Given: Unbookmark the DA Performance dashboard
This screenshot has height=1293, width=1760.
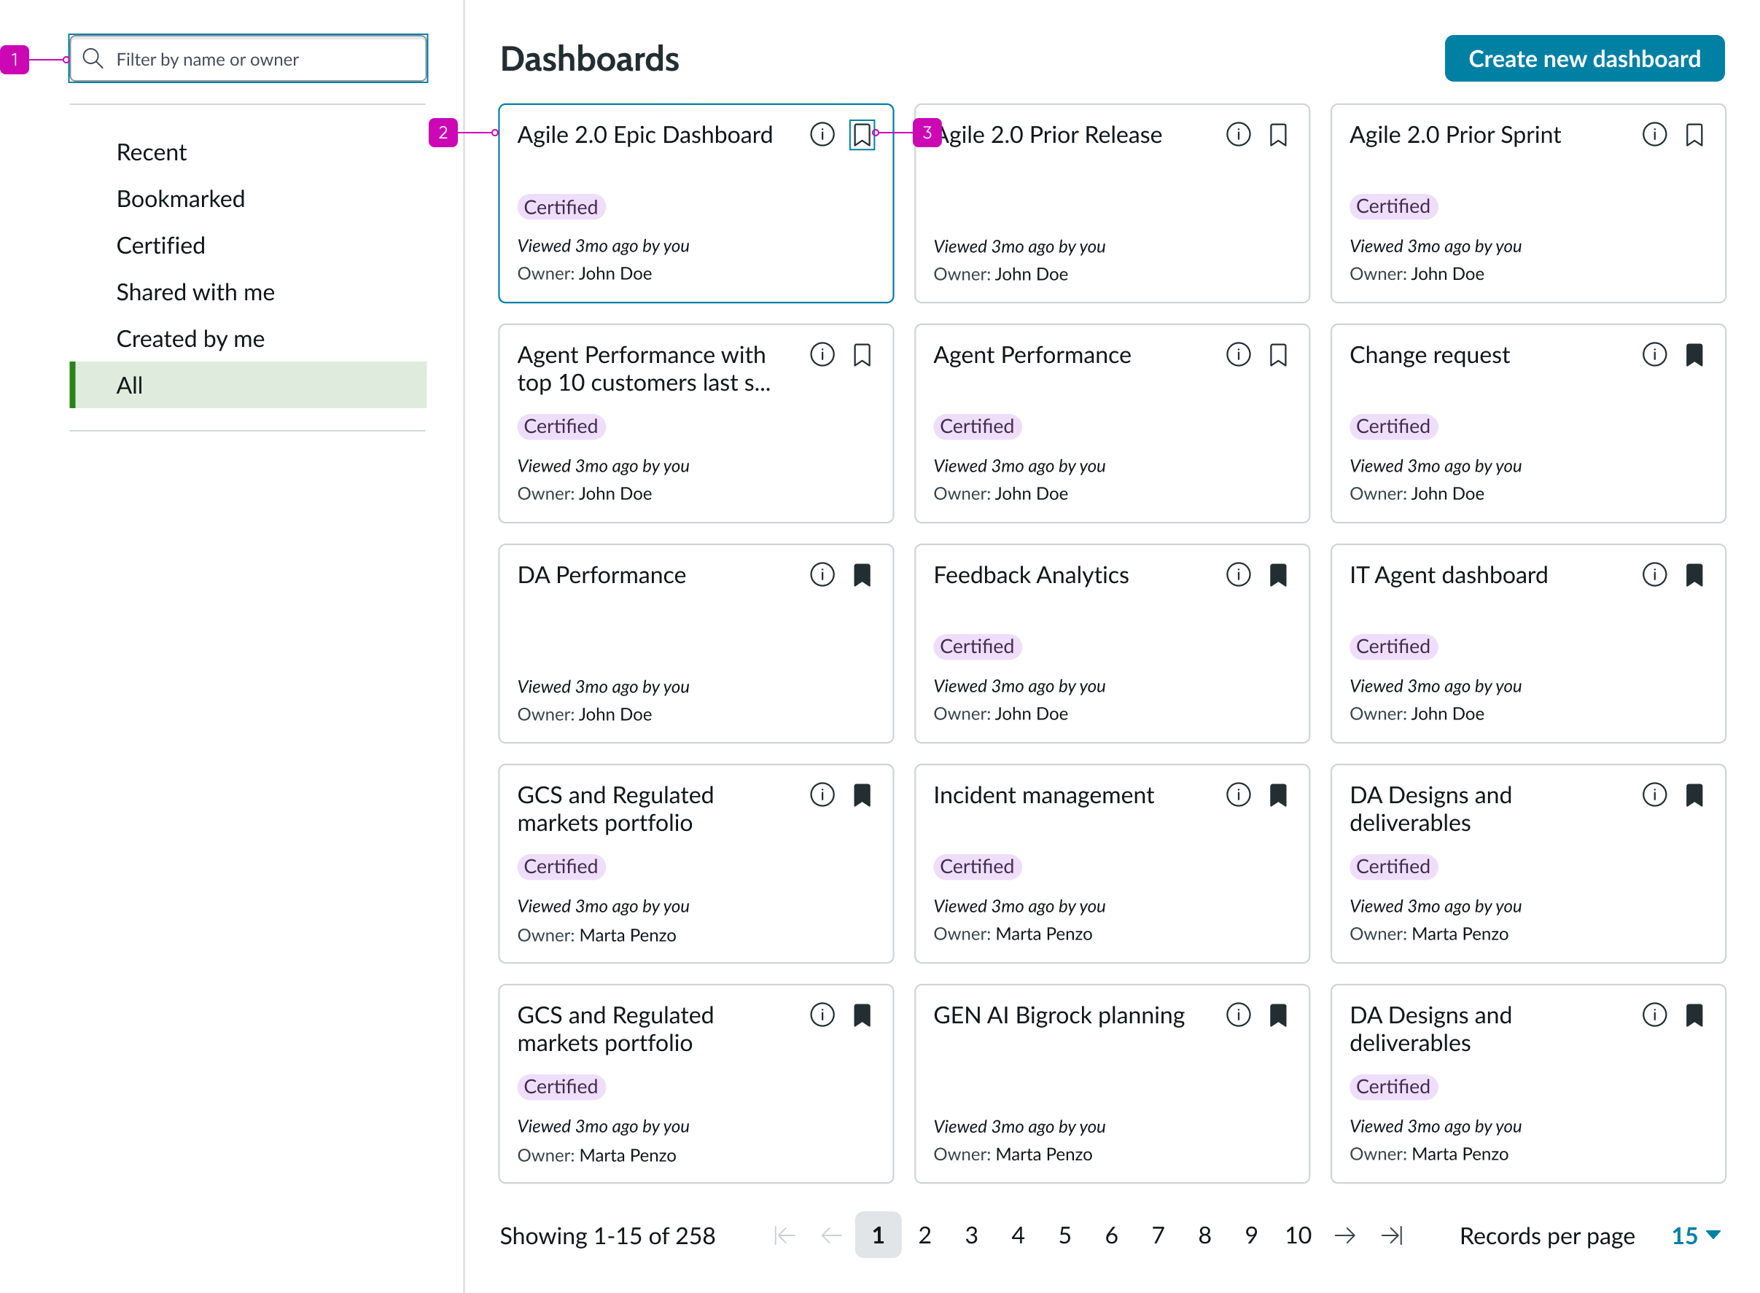Looking at the screenshot, I should coord(862,575).
